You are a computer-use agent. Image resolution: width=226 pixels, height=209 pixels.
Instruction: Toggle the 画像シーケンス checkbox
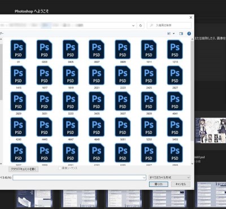coord(60,168)
